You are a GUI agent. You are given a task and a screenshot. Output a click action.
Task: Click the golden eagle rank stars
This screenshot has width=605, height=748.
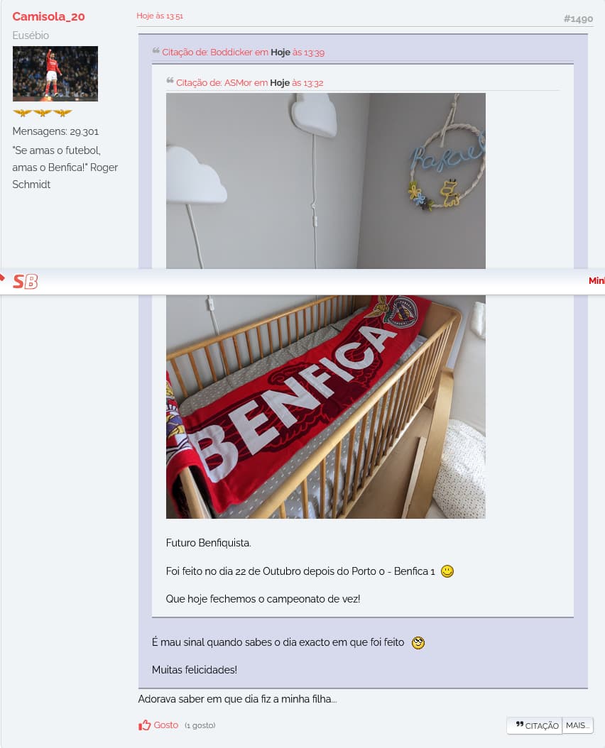click(43, 113)
